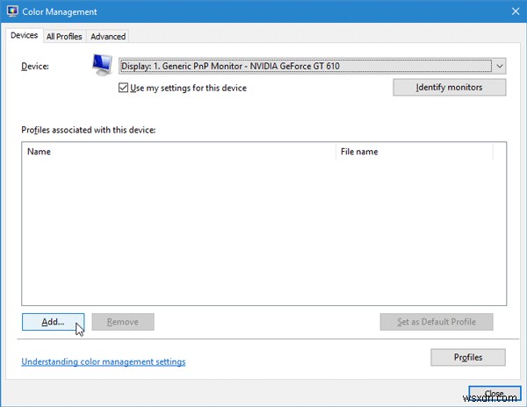Viewport: 527px width, 407px height.
Task: Click the Color Management title bar text
Action: click(61, 12)
